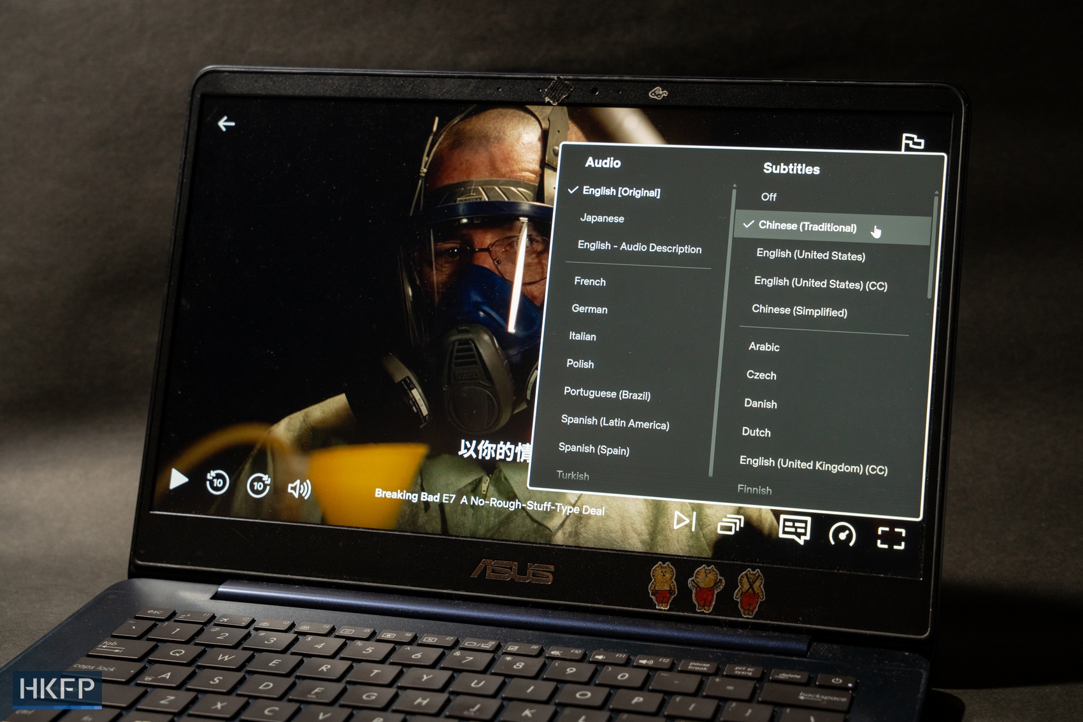Skip forward 10 seconds
The height and width of the screenshot is (722, 1083).
click(259, 486)
